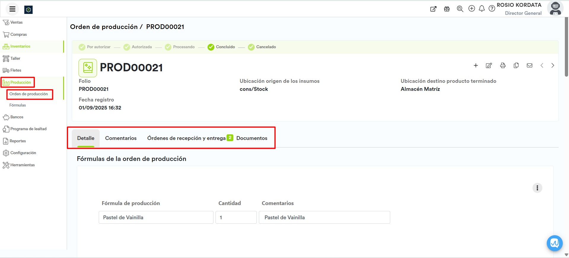This screenshot has height=258, width=569.
Task: Edit order with the pencil icon
Action: pyautogui.click(x=489, y=65)
